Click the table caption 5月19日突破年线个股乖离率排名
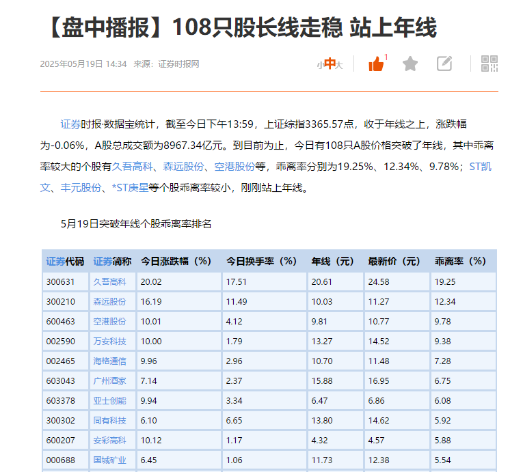The width and height of the screenshot is (523, 472). [136, 224]
